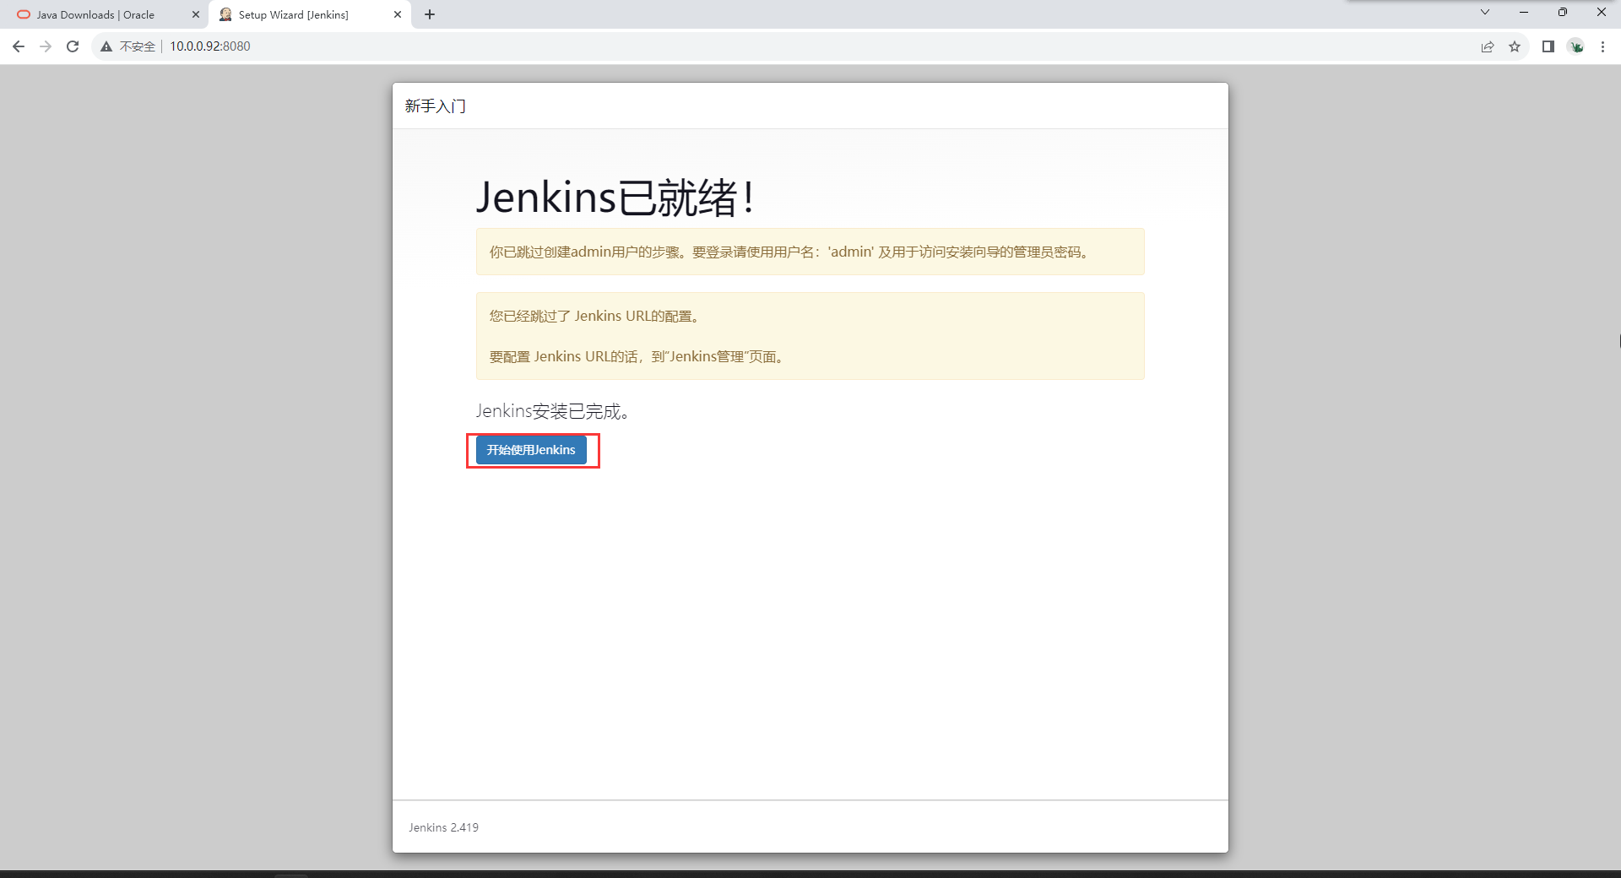Open the Chrome three-dot menu
The width and height of the screenshot is (1621, 878).
1602,46
